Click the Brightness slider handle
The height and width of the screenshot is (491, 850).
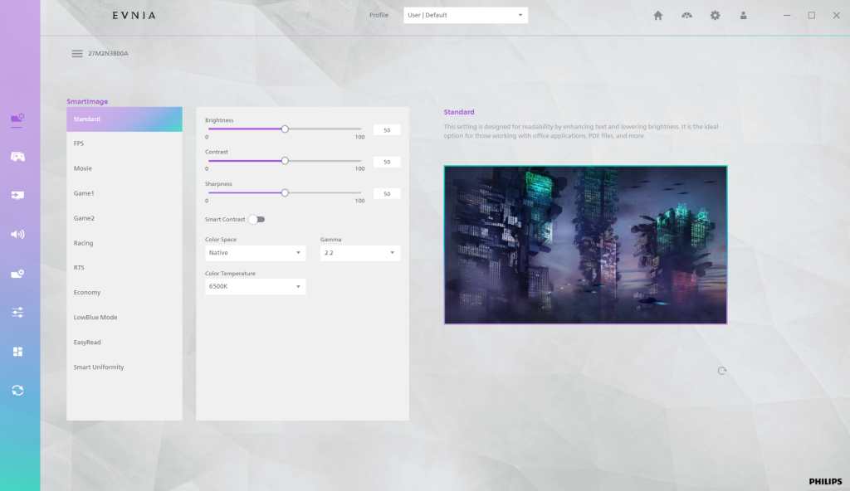click(x=285, y=129)
